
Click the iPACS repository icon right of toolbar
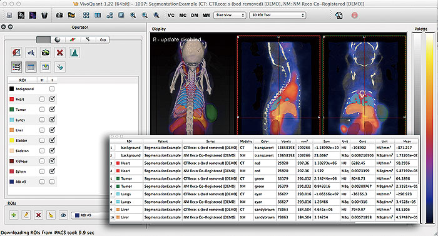click(x=339, y=15)
